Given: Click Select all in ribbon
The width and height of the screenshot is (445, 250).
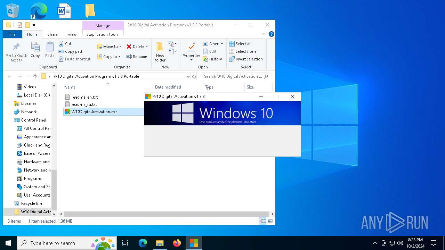Looking at the screenshot, I should (240, 44).
